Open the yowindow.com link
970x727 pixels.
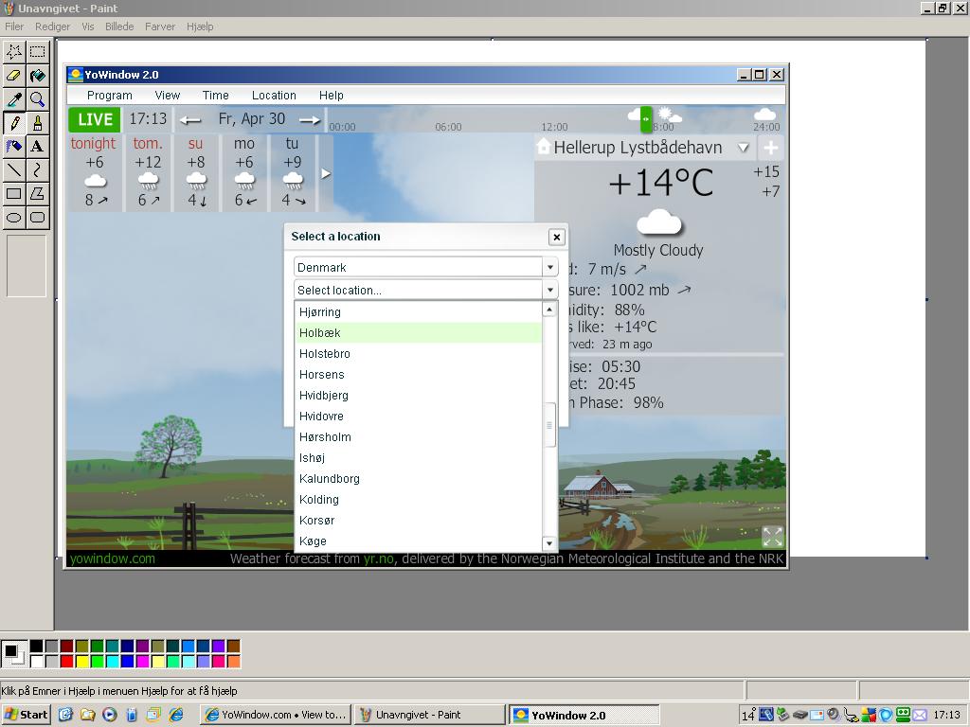pyautogui.click(x=113, y=559)
